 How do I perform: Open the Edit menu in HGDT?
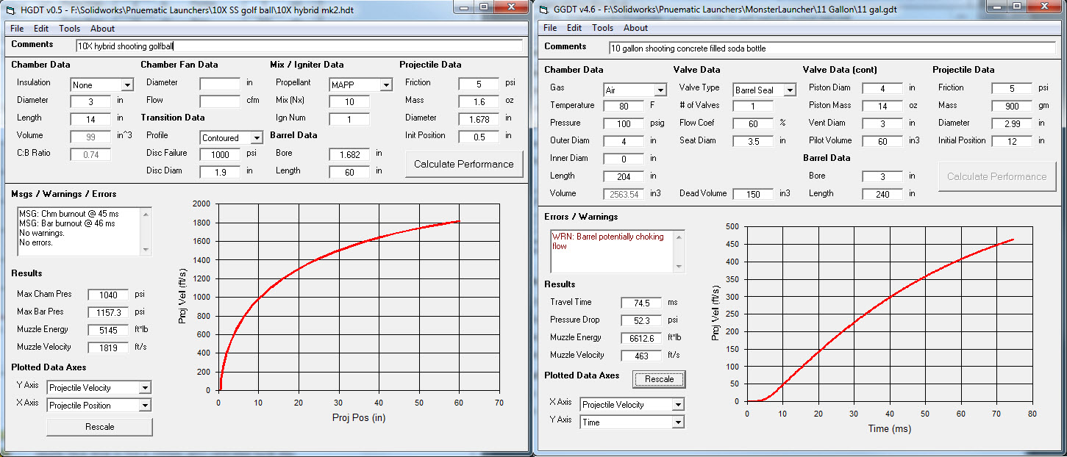41,29
